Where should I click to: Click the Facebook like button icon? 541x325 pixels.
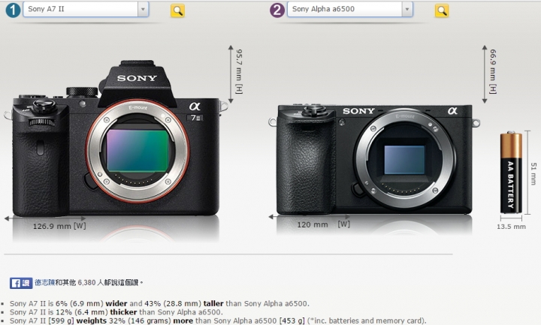pyautogui.click(x=21, y=283)
